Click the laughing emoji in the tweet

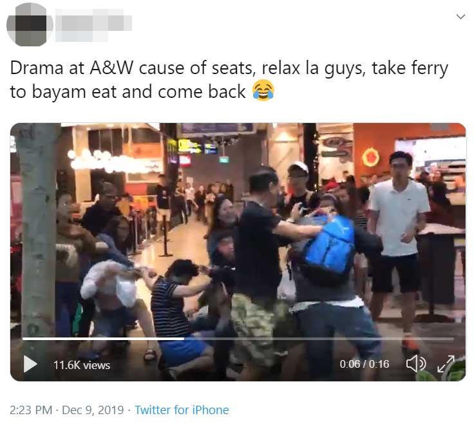(x=263, y=90)
